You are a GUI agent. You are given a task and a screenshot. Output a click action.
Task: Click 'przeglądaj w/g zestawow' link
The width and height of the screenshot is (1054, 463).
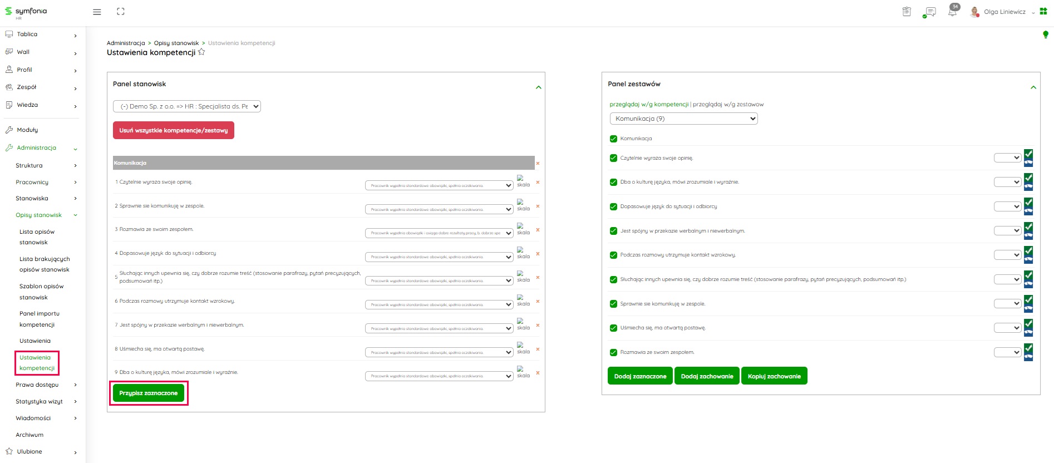(728, 104)
